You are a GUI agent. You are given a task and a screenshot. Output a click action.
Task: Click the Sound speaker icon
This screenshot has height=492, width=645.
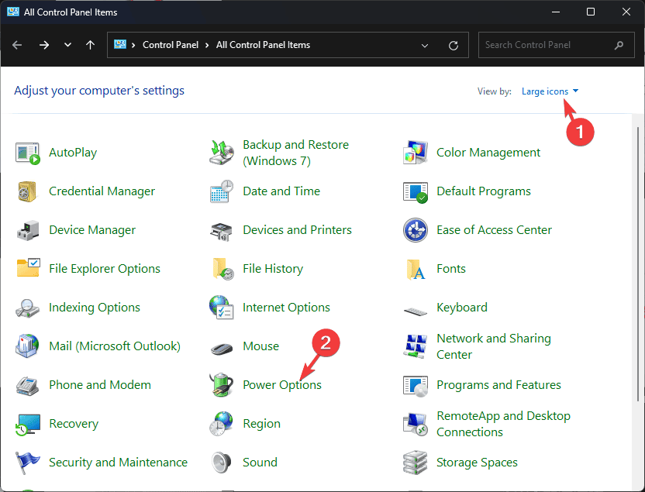tap(221, 463)
